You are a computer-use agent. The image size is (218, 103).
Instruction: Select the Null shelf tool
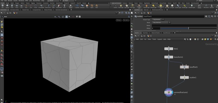26,6
